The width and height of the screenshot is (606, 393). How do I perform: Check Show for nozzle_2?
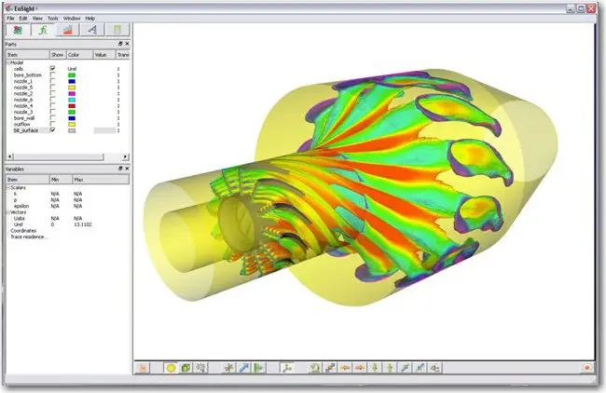[52, 93]
